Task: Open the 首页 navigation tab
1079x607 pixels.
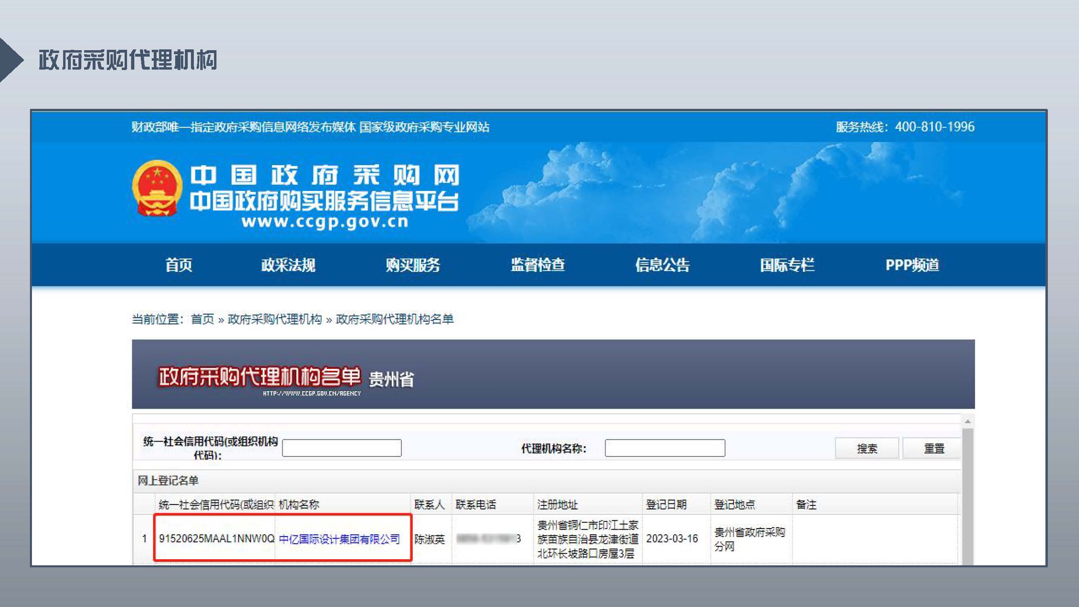Action: [x=179, y=265]
